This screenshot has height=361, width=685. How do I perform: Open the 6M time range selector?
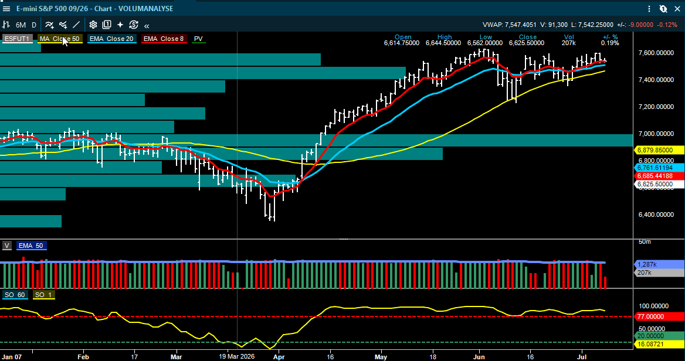click(x=21, y=25)
